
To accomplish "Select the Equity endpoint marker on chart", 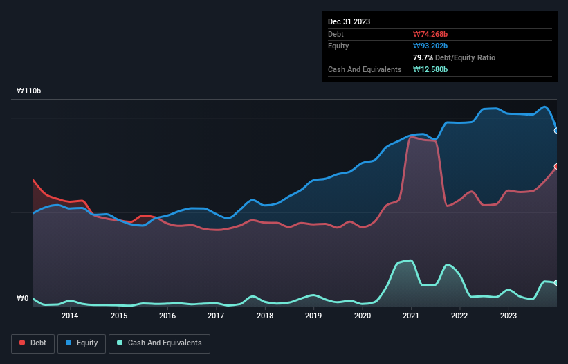I will 556,131.
